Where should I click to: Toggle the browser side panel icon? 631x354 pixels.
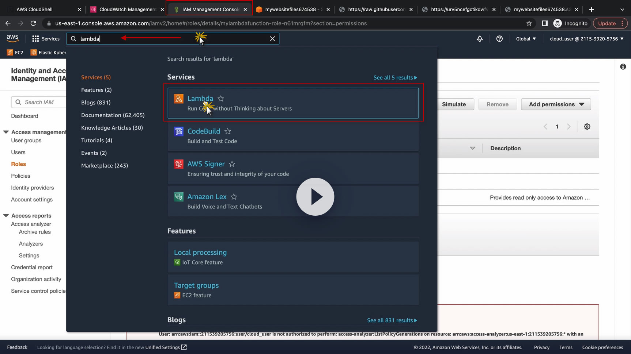[x=545, y=23]
